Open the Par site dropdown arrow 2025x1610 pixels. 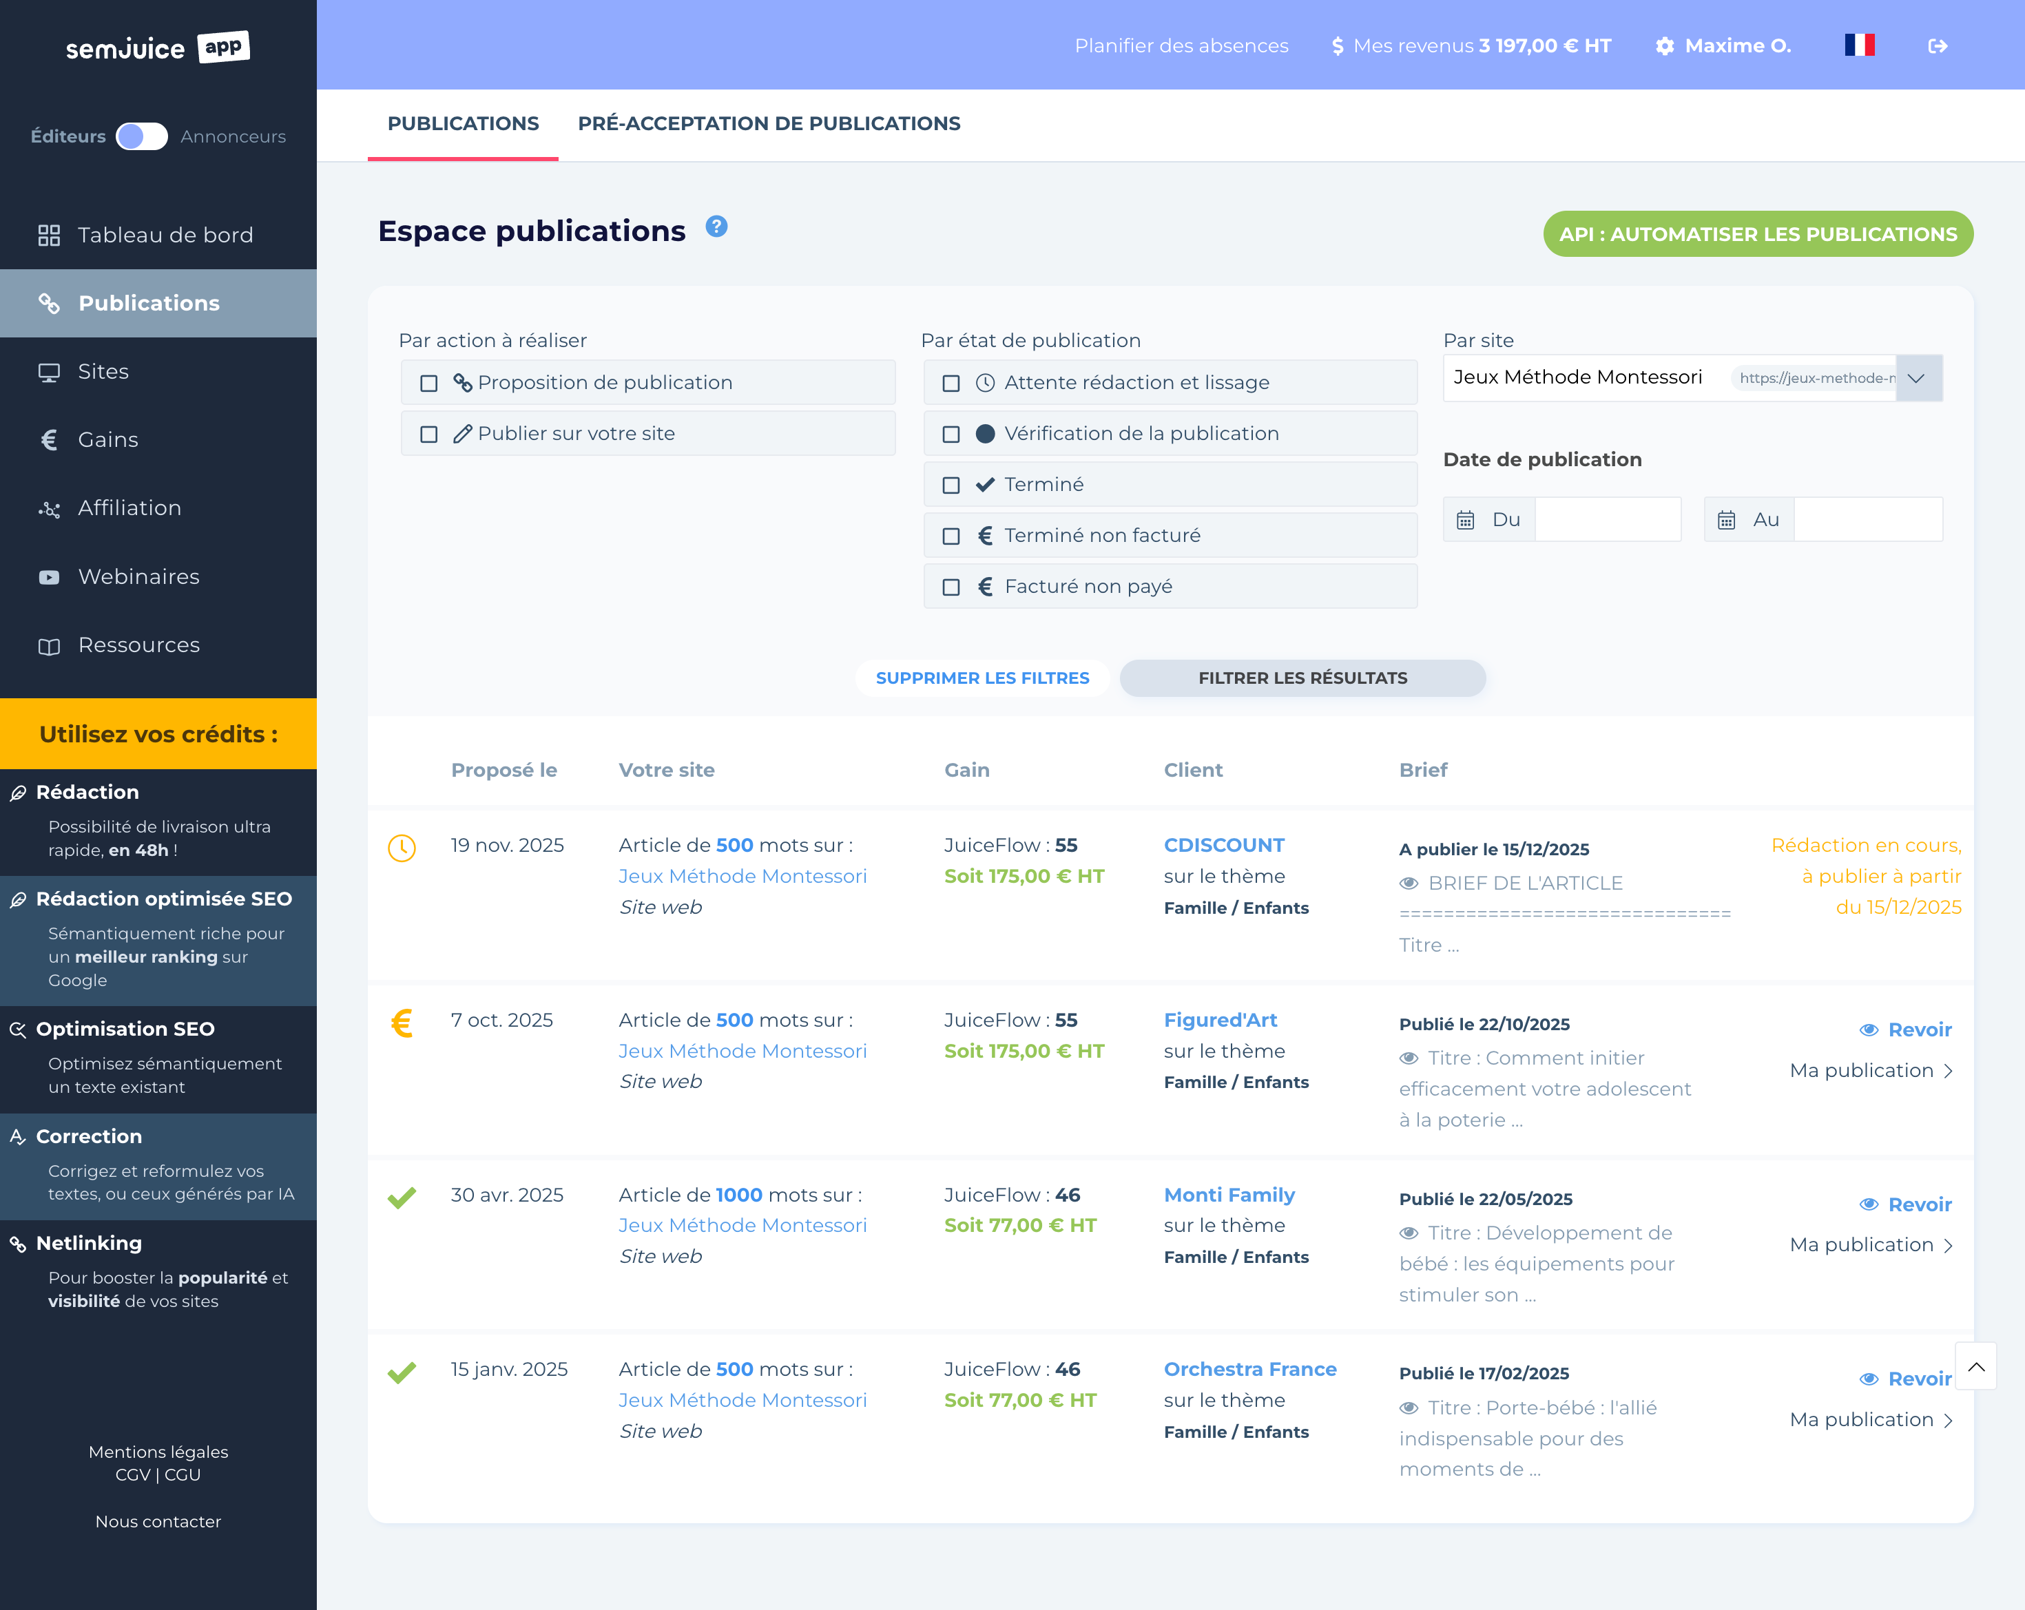[1917, 378]
